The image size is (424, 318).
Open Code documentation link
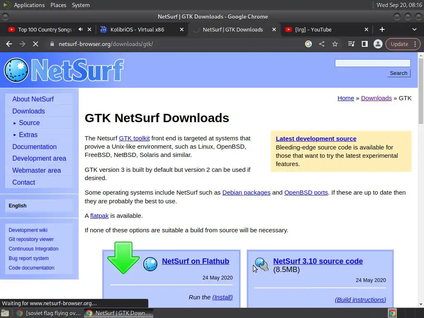pyautogui.click(x=31, y=268)
